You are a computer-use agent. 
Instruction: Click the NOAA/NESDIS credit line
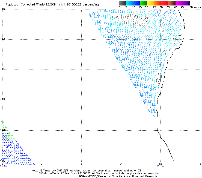point(118,176)
